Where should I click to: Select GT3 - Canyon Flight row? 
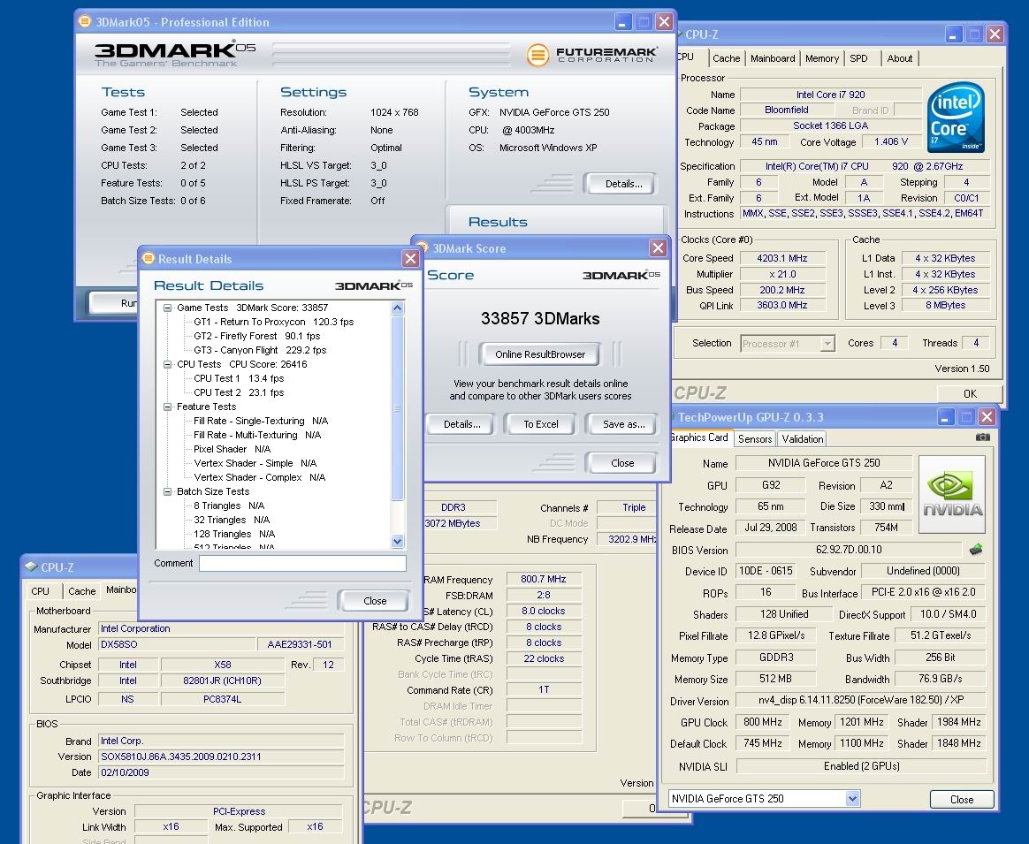tap(260, 351)
